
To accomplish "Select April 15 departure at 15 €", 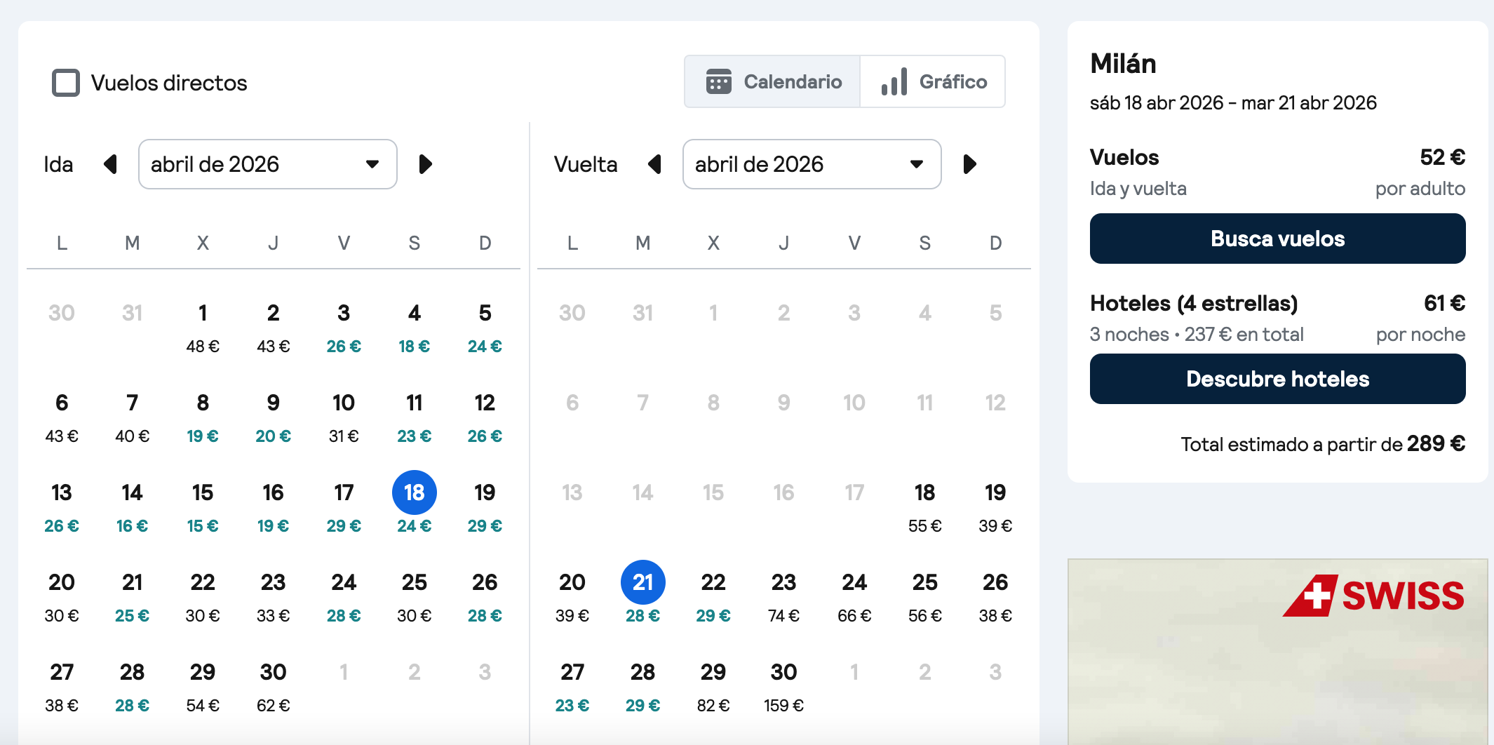I will point(203,506).
